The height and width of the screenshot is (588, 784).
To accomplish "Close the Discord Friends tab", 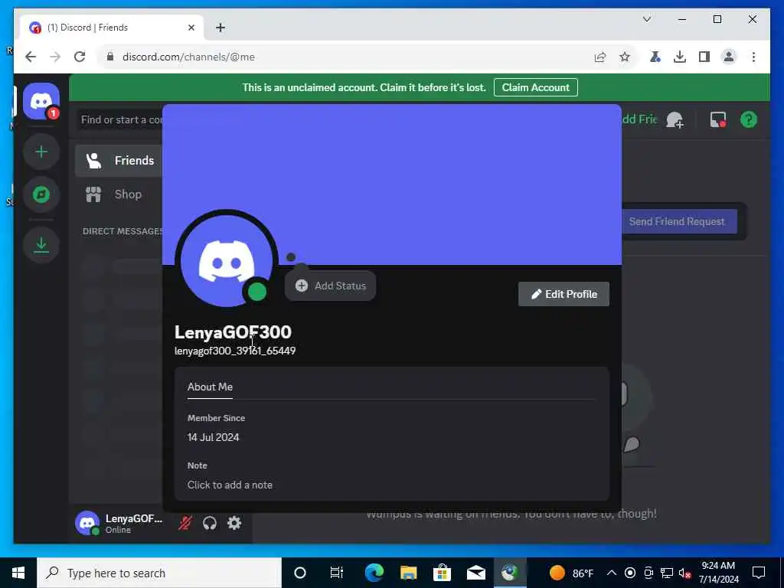I will click(x=191, y=28).
